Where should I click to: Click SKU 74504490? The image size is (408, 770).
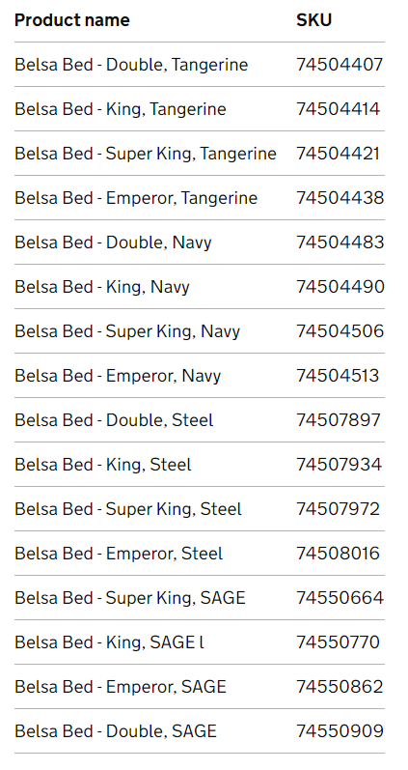click(340, 287)
